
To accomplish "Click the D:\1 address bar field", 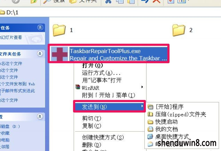I will pos(111,12).
